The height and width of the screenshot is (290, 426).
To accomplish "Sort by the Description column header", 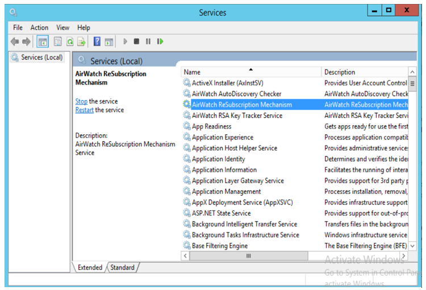I will pos(365,72).
